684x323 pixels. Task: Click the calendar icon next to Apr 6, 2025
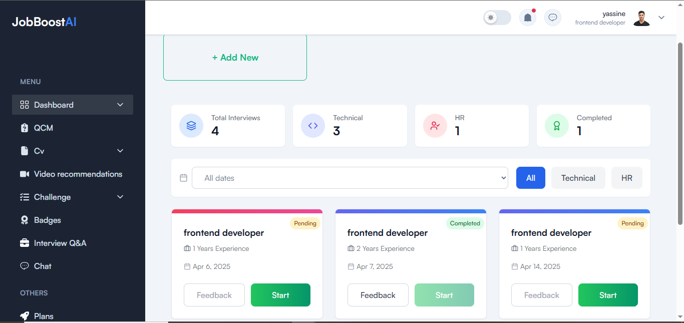point(187,266)
